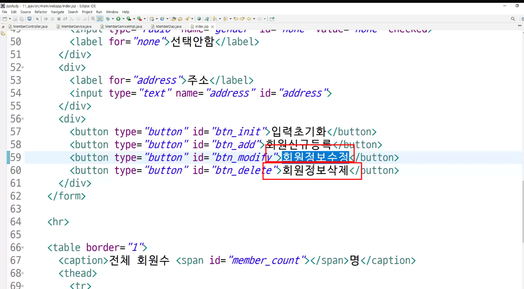Open the Window menu

[x=112, y=12]
